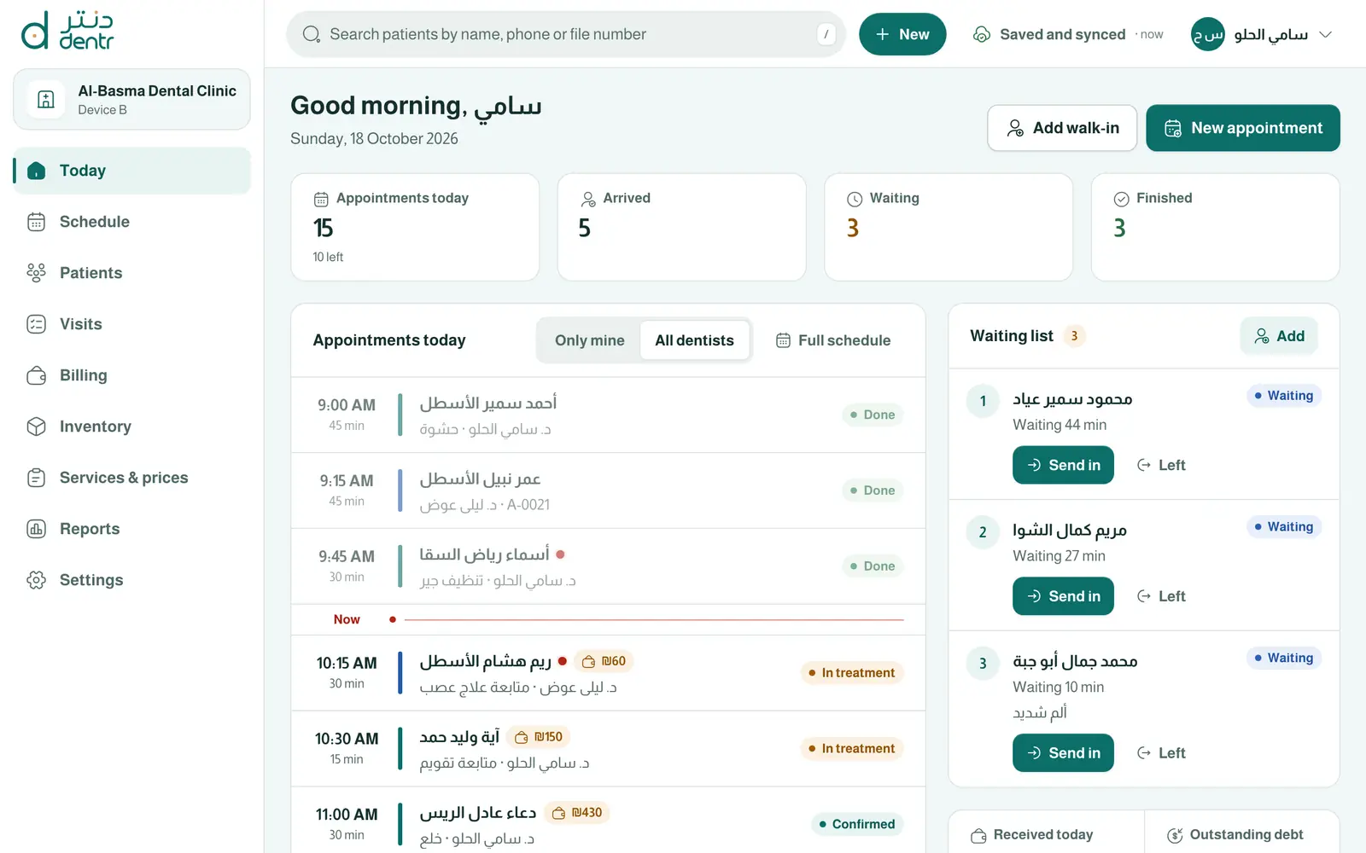Click the calendar icon in Appointments today card

point(321,199)
